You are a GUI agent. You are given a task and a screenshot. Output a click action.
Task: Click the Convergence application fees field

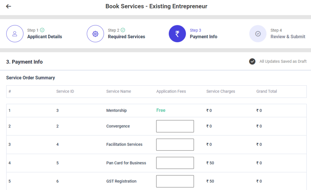pos(175,126)
